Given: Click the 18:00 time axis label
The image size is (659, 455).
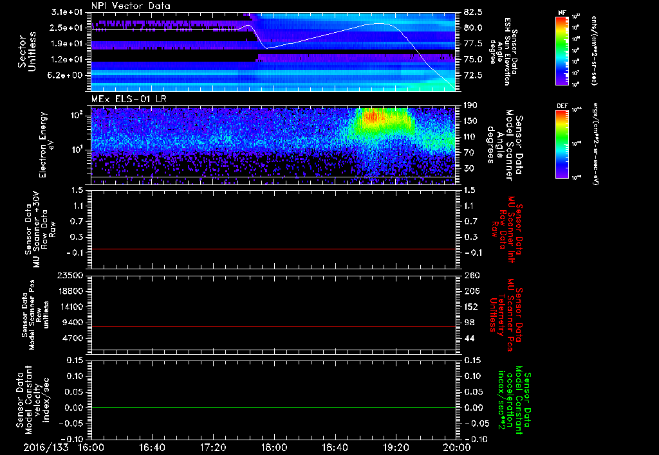Looking at the screenshot, I should [x=274, y=447].
